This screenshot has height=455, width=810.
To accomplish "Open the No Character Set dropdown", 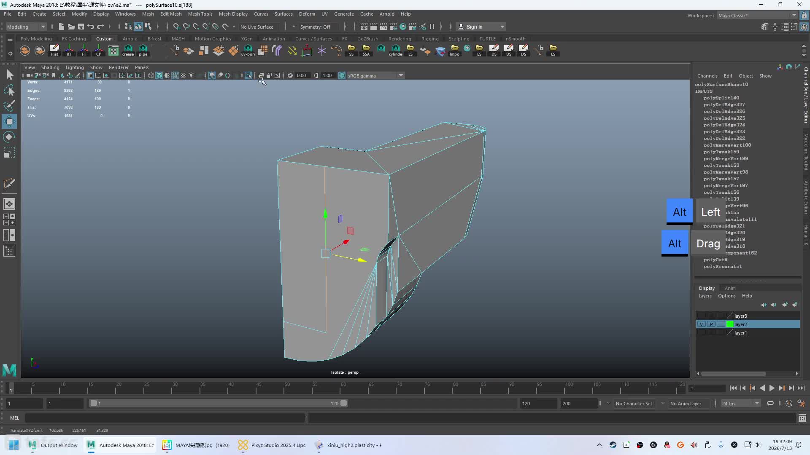I will tap(634, 404).
